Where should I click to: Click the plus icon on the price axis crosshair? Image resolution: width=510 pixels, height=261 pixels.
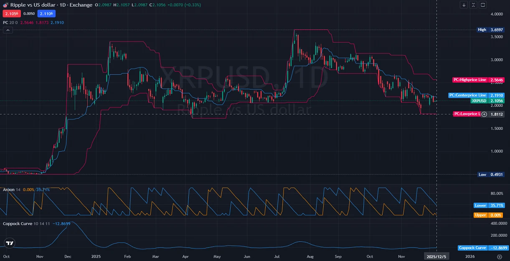[484, 114]
